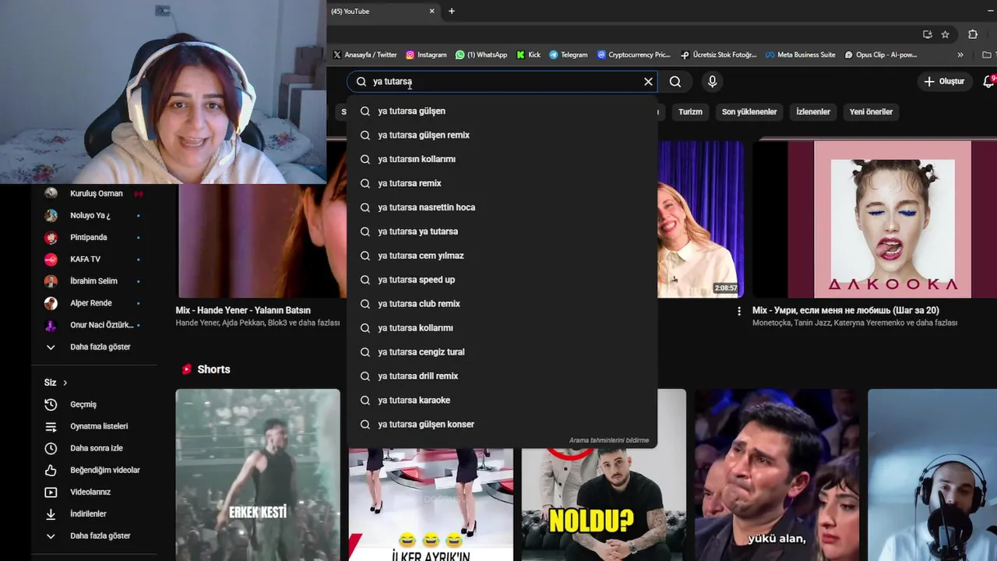Open Ücretsiz Stok Fotoğraf bookmark

coord(718,55)
